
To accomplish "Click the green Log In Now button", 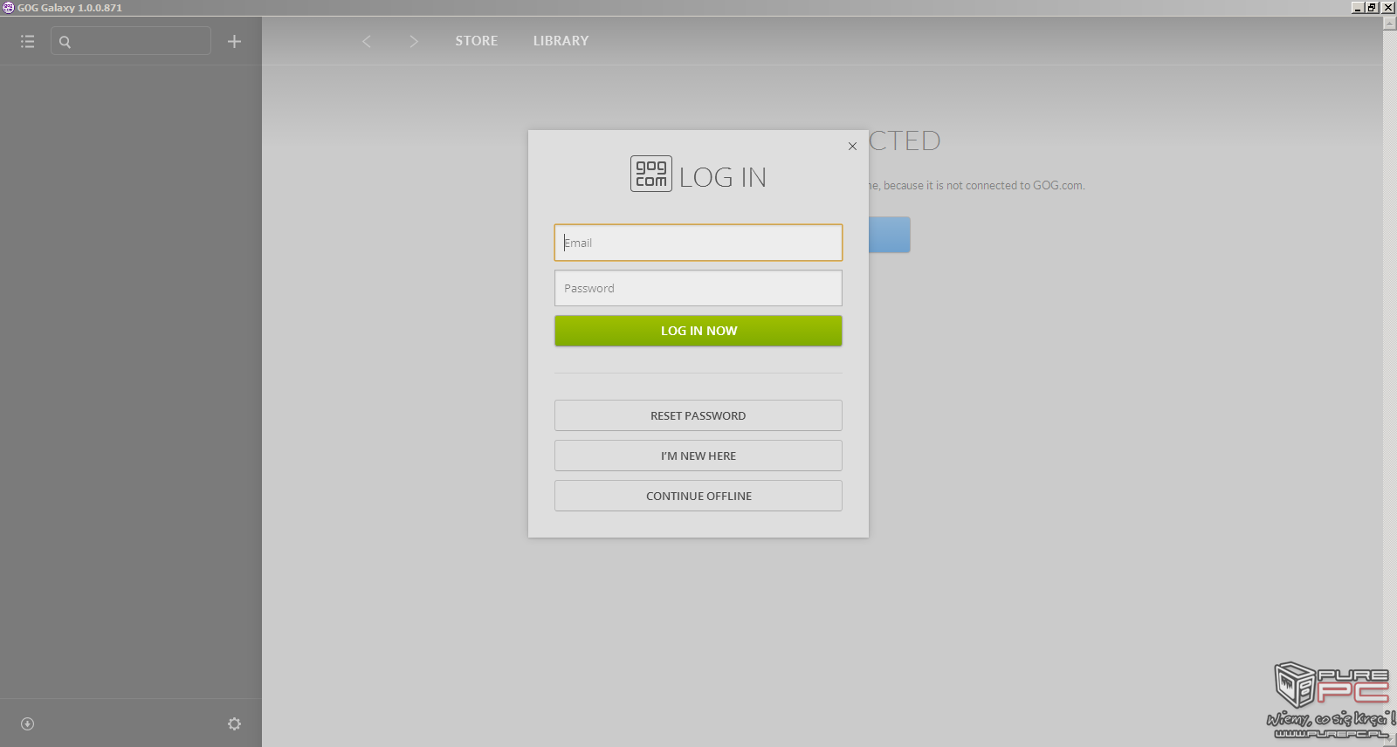I will (698, 331).
